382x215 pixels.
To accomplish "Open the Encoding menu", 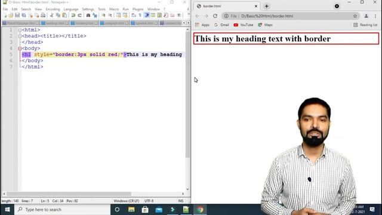I will pos(53,9).
